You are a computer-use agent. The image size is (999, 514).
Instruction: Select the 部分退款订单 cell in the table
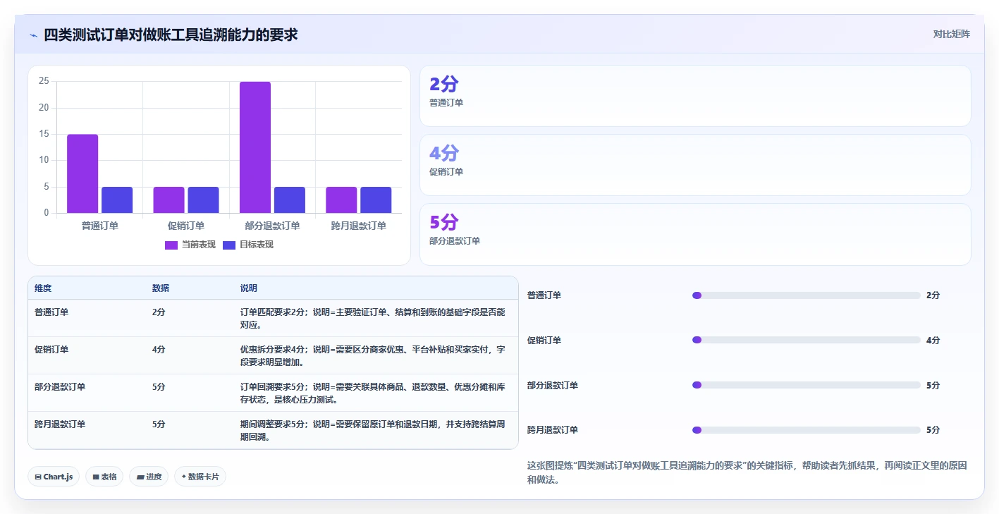(60, 386)
